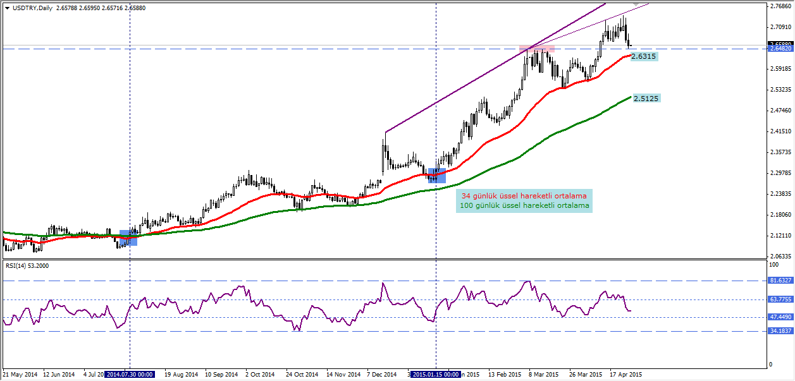Viewport: 795px width, 381px height.
Task: Click the 81.6327 RSI level label
Action: [780, 281]
